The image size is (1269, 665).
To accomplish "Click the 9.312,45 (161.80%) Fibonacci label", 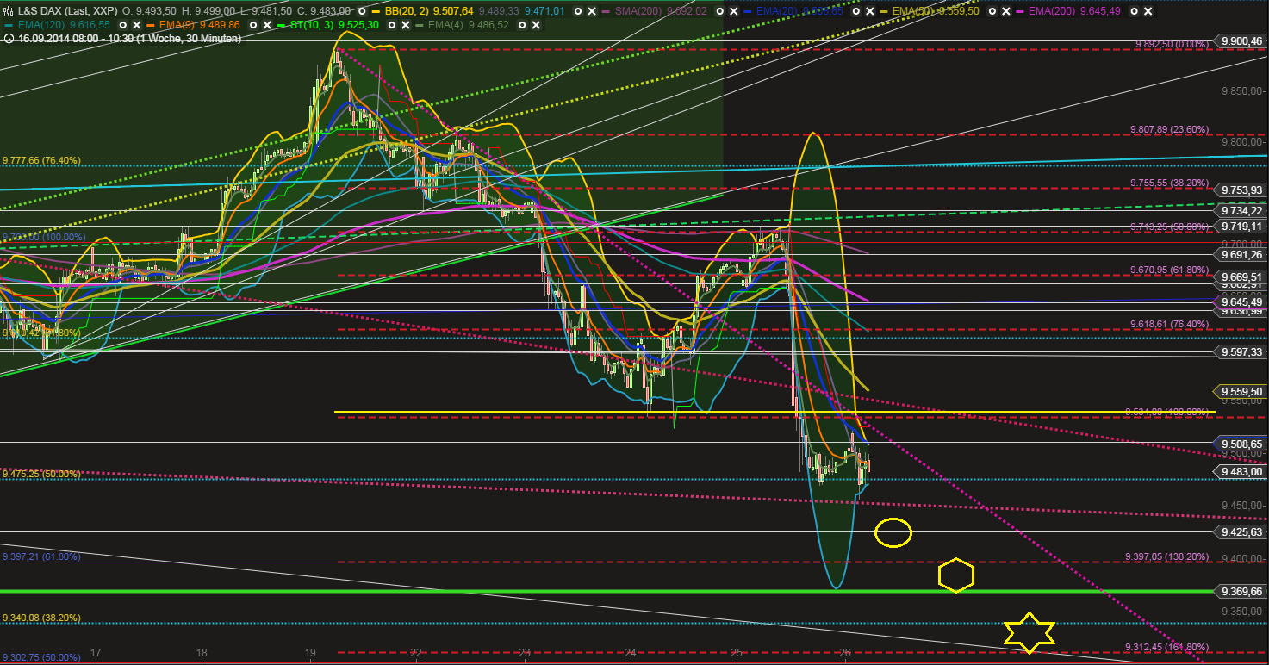I will click(x=1166, y=647).
